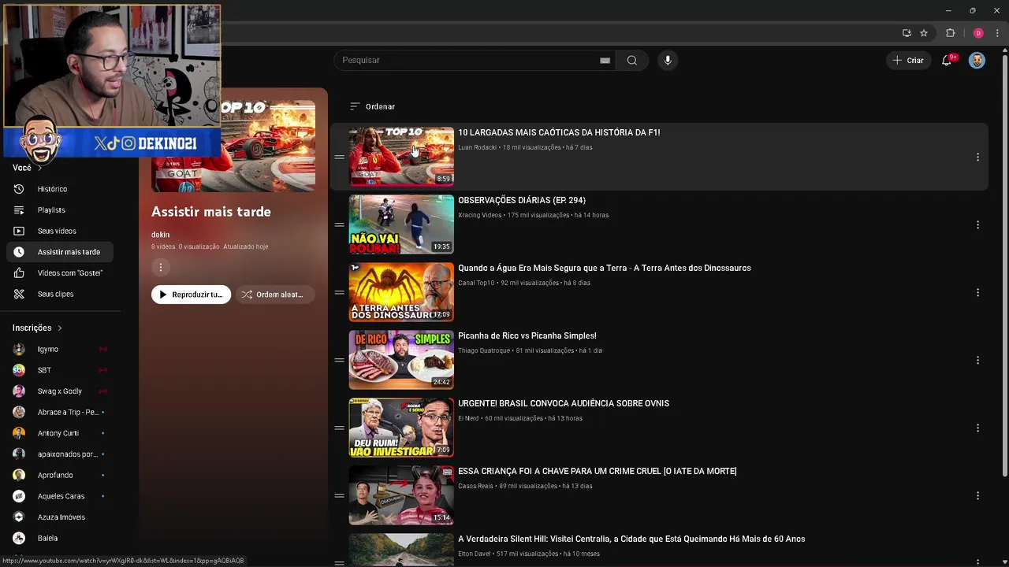The image size is (1009, 567).
Task: Activate voice search microphone
Action: pos(668,61)
